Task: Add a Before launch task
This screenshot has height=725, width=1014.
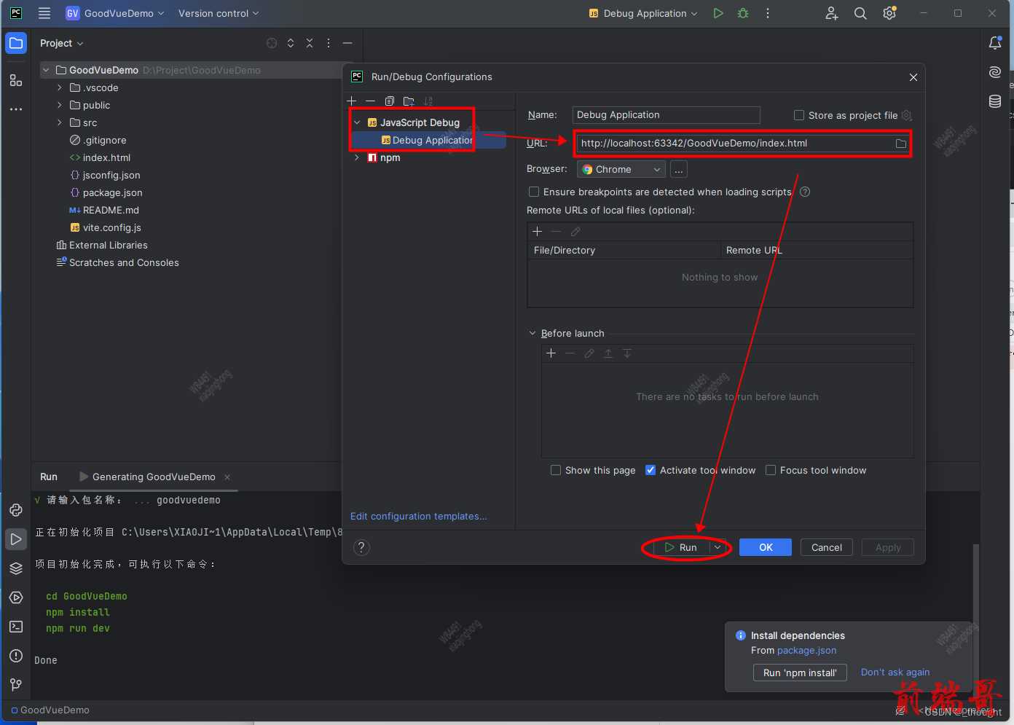Action: 551,353
